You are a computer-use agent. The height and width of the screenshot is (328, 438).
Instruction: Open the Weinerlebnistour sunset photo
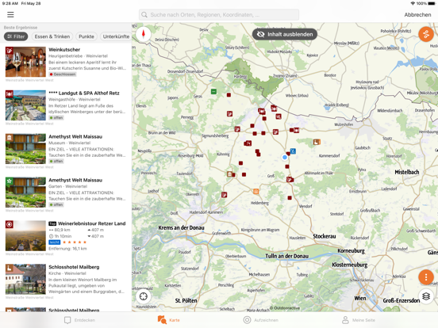tap(25, 236)
